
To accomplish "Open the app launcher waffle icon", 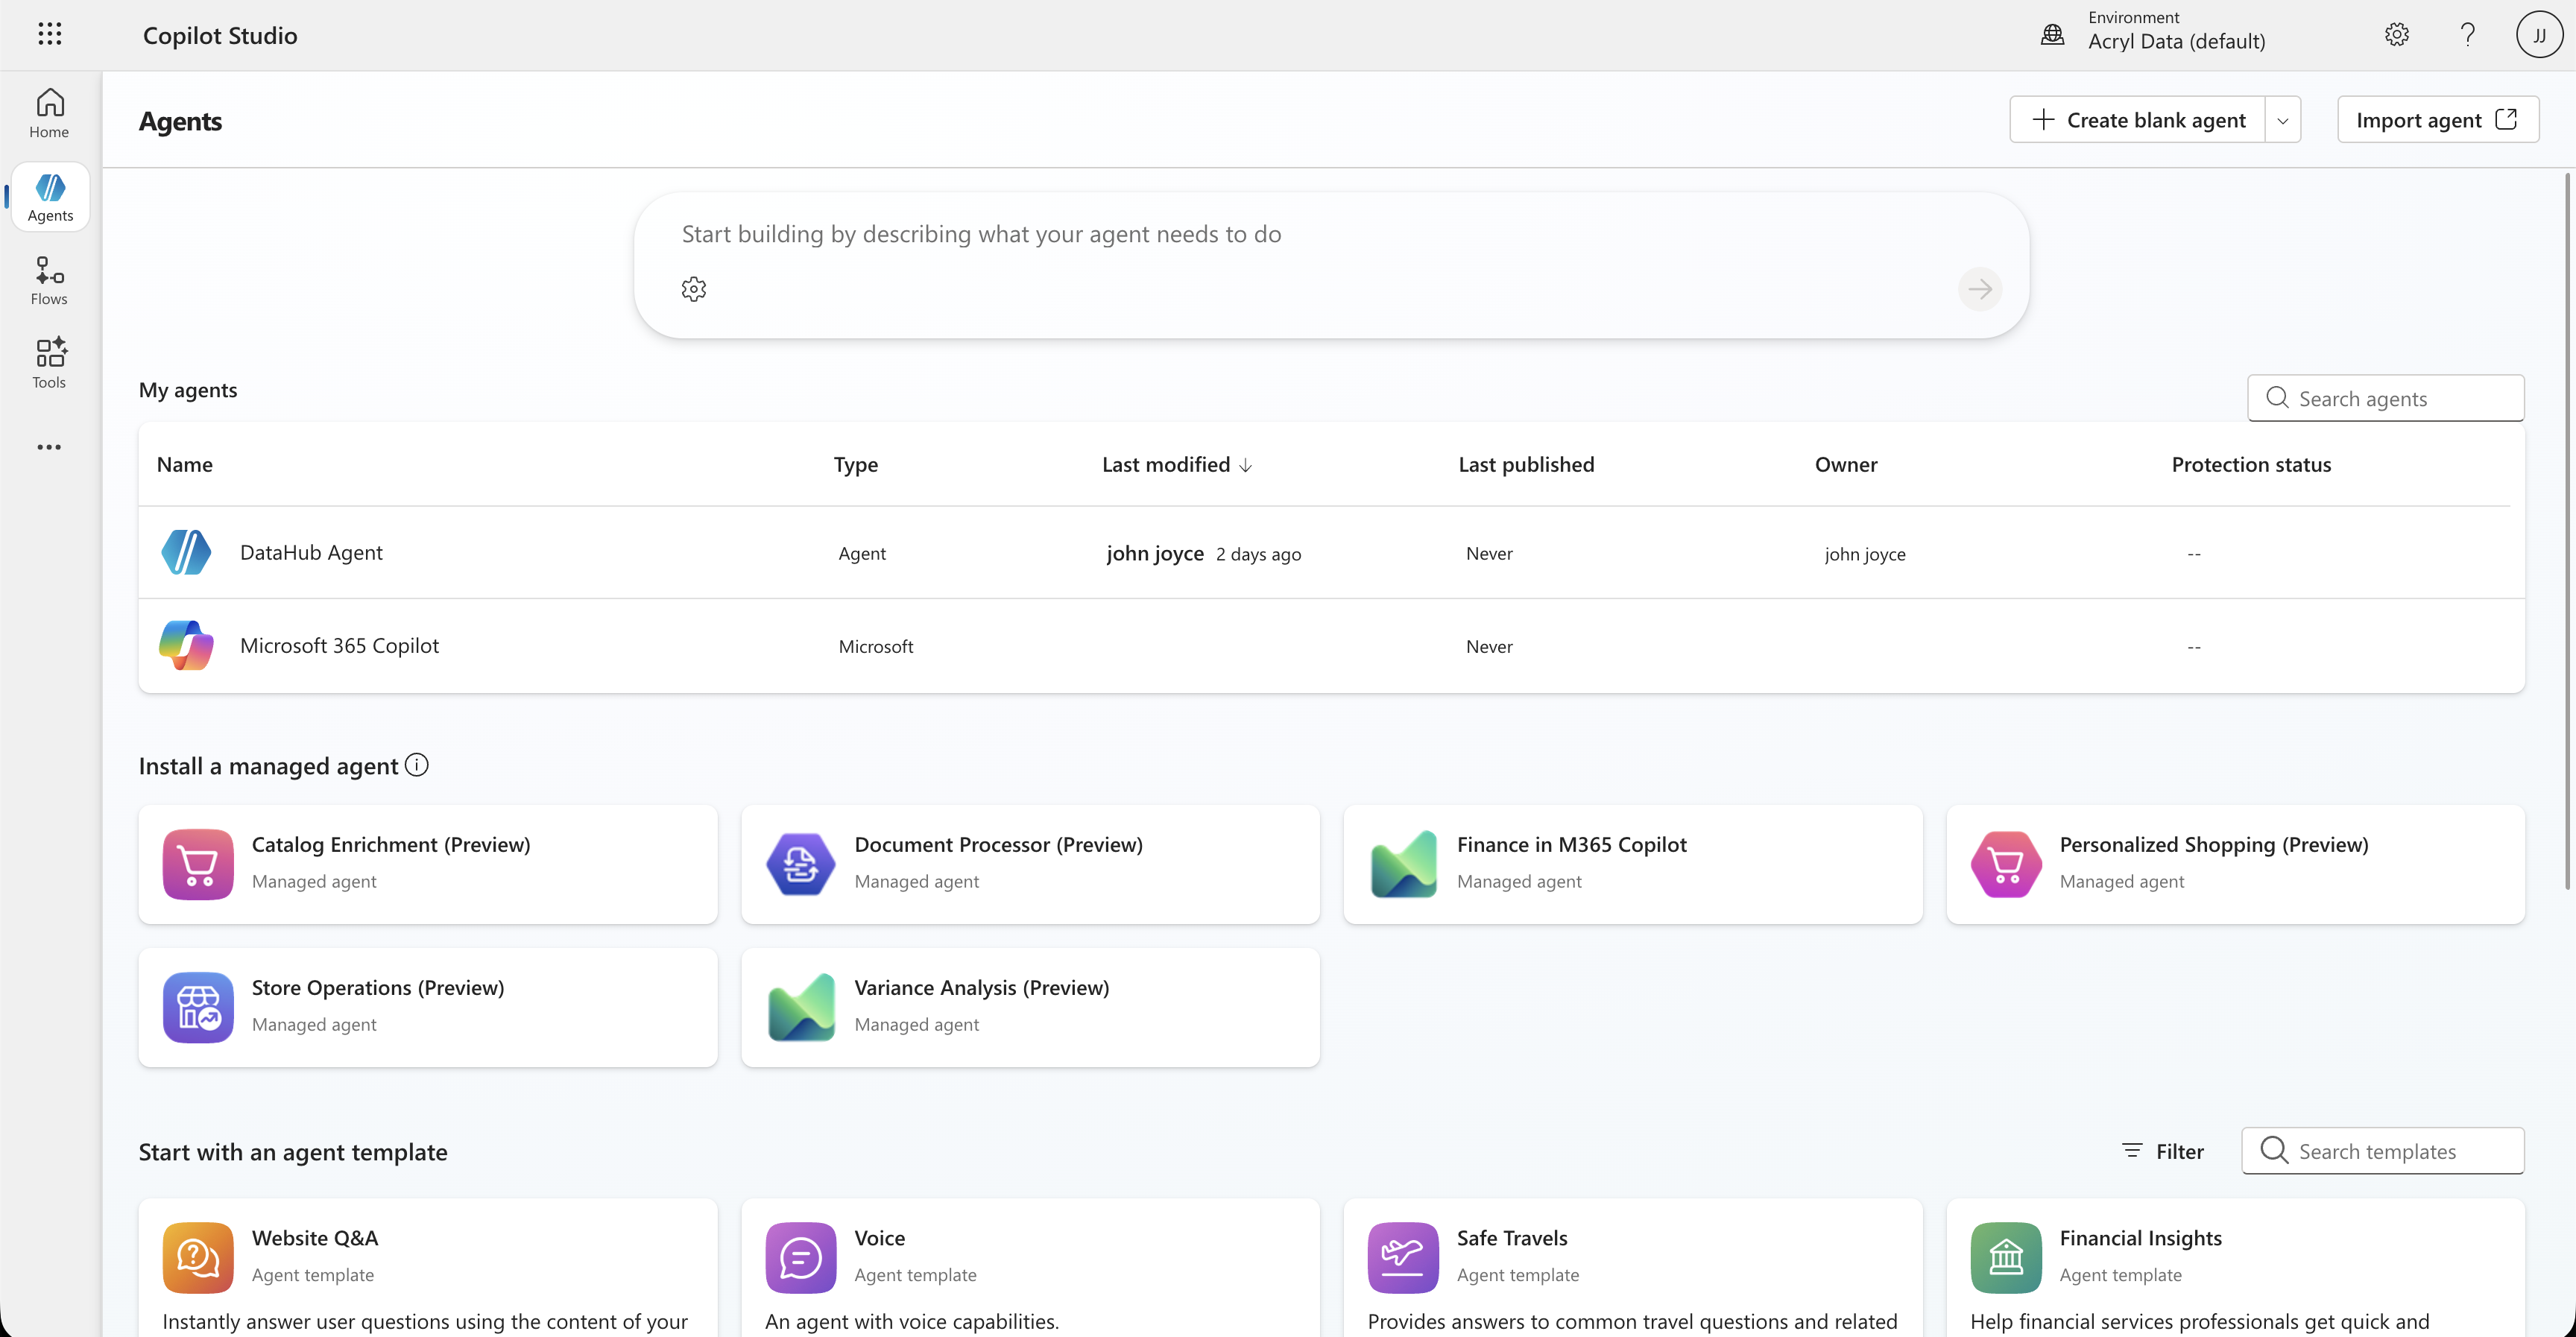I will tap(50, 35).
